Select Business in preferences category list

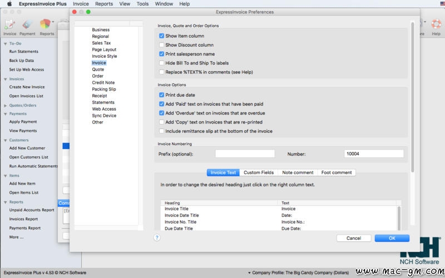(101, 29)
